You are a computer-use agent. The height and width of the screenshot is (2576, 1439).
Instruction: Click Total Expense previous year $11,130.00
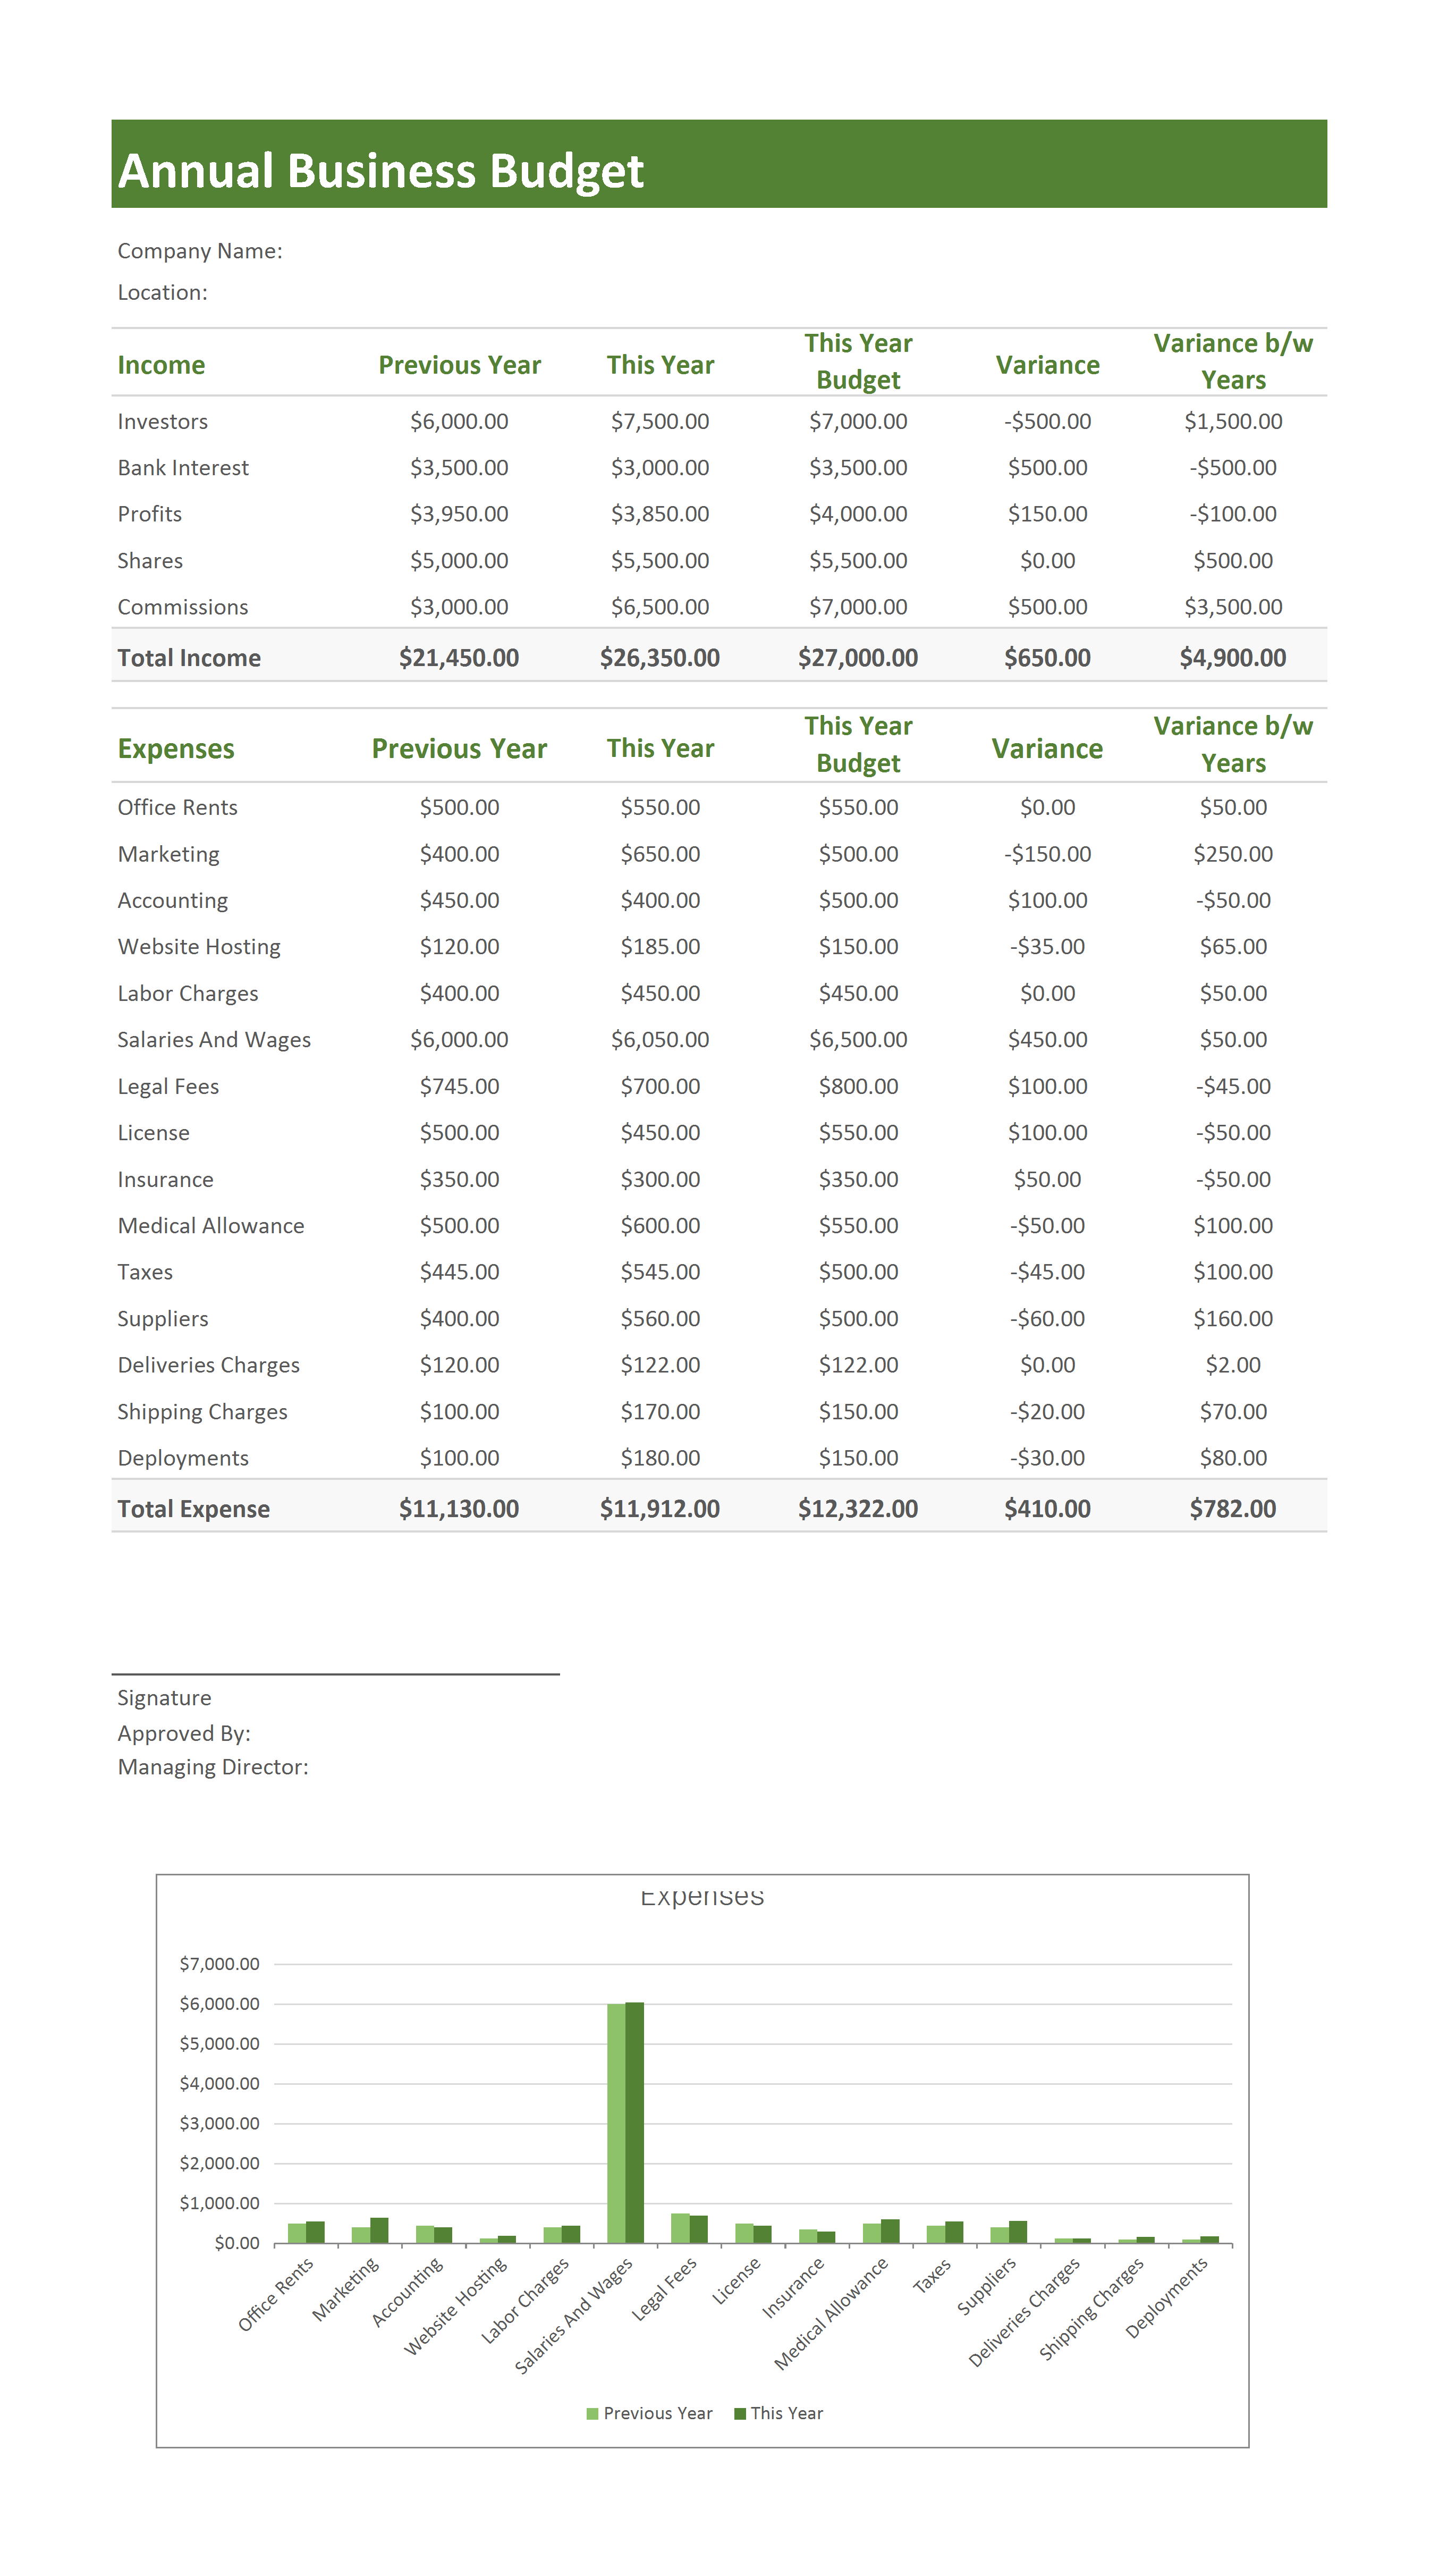click(459, 1509)
